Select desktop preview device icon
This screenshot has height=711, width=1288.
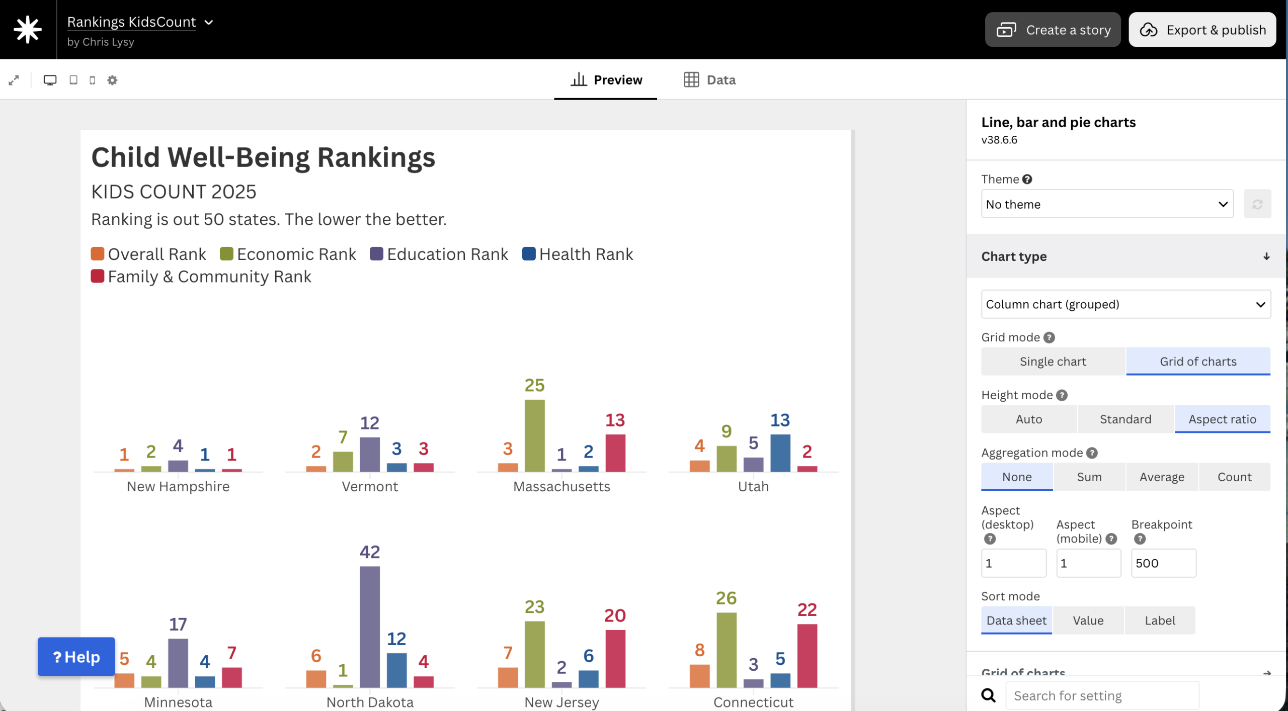click(50, 80)
